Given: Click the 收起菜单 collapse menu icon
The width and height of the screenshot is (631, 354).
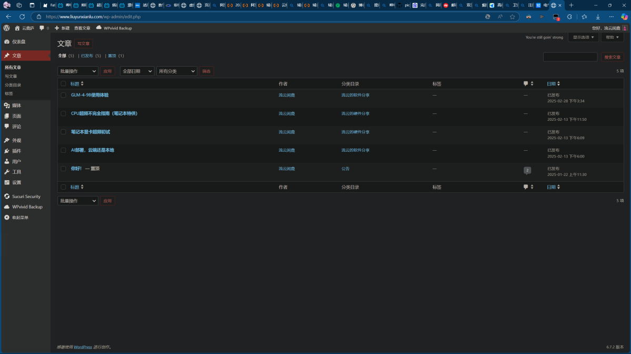Looking at the screenshot, I should [7, 217].
